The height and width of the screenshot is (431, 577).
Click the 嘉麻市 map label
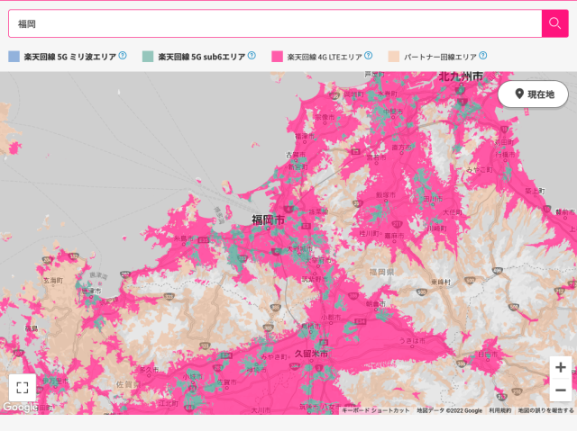point(394,236)
